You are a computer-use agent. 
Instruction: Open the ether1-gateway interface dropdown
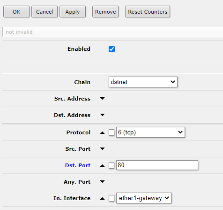pyautogui.click(x=144, y=198)
